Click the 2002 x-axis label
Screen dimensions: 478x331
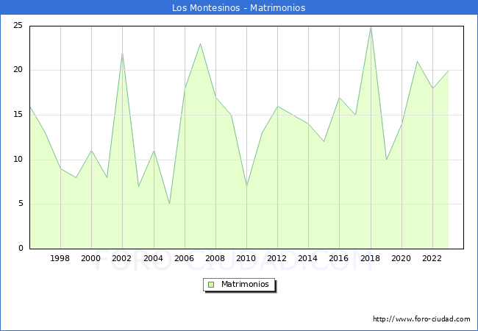pyautogui.click(x=121, y=258)
